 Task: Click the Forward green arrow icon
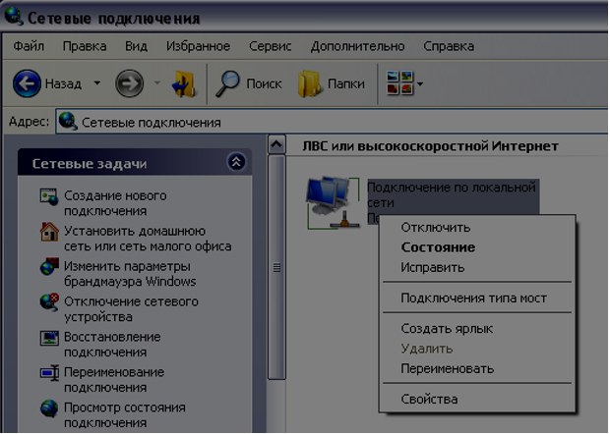129,83
